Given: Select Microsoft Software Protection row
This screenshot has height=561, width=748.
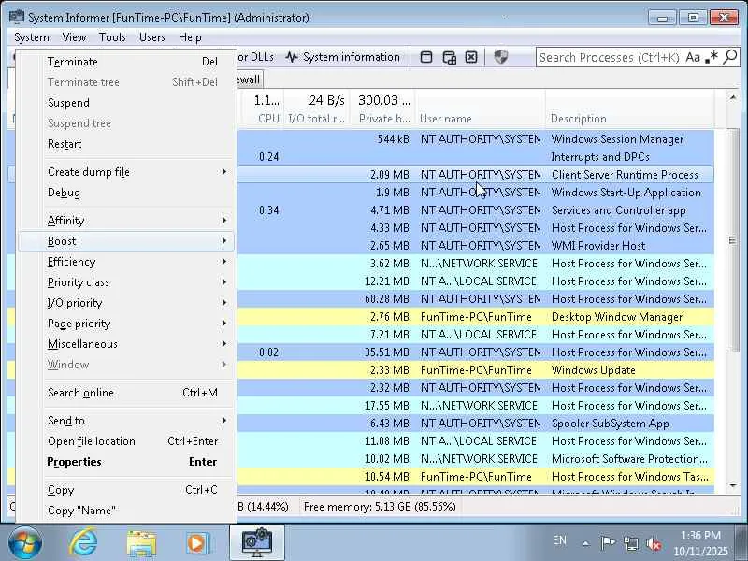Looking at the screenshot, I should tap(476, 459).
